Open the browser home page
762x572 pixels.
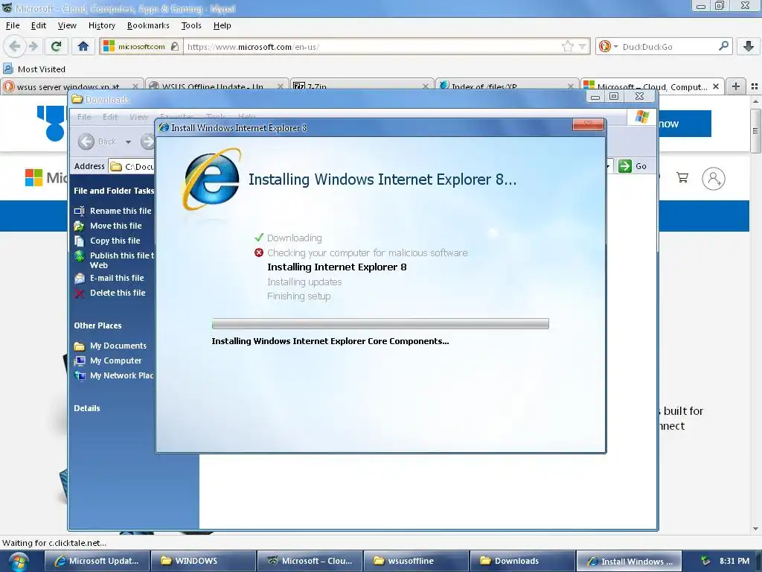[x=83, y=46]
